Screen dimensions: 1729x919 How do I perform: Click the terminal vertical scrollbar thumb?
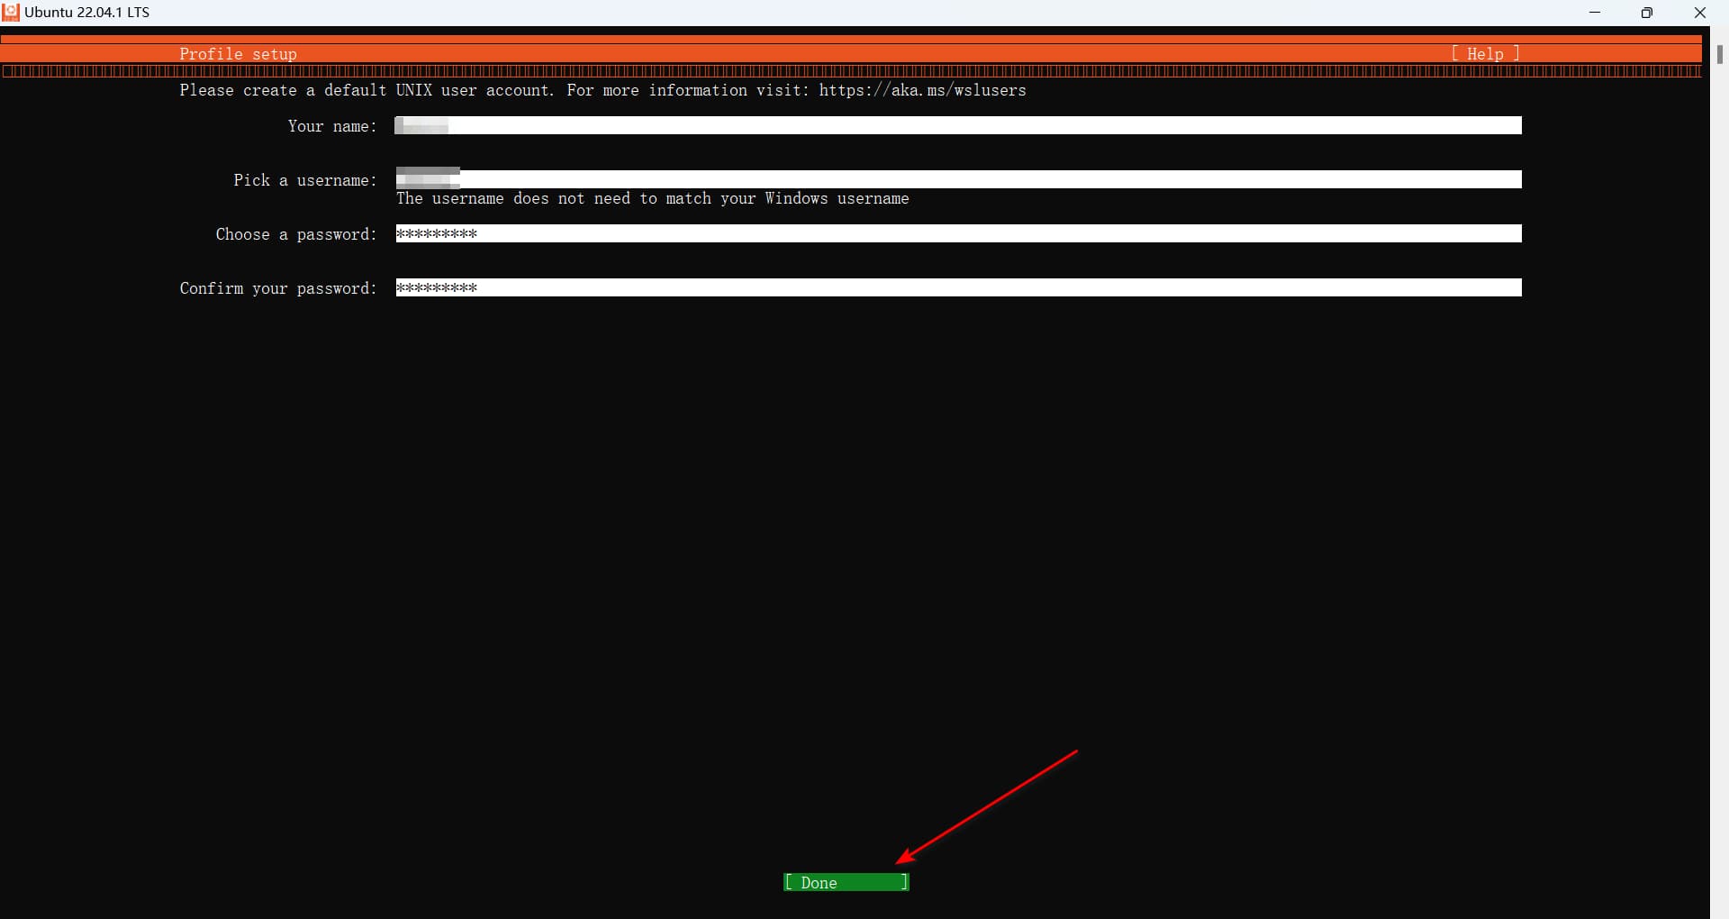click(x=1719, y=54)
